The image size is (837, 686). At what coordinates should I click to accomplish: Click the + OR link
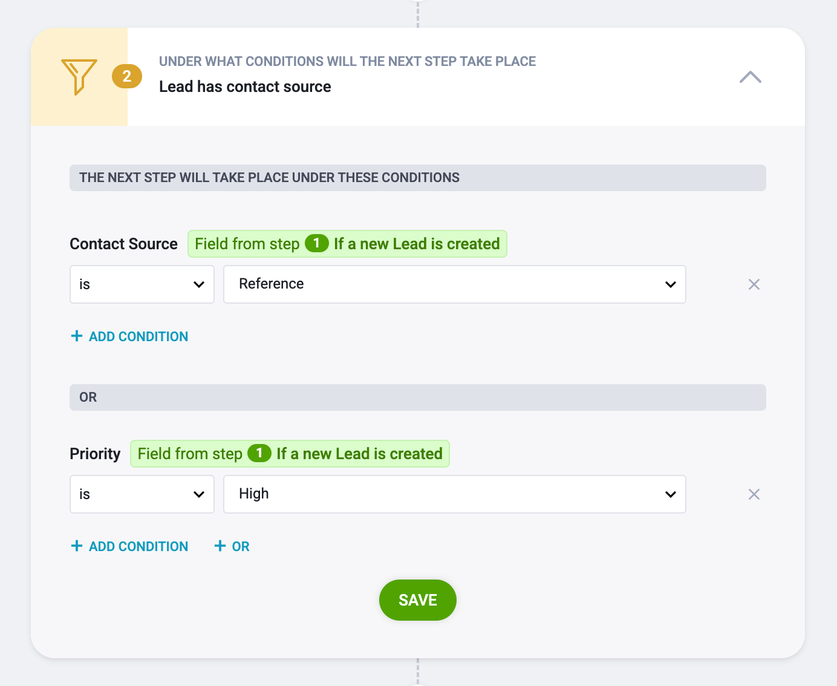click(x=232, y=546)
